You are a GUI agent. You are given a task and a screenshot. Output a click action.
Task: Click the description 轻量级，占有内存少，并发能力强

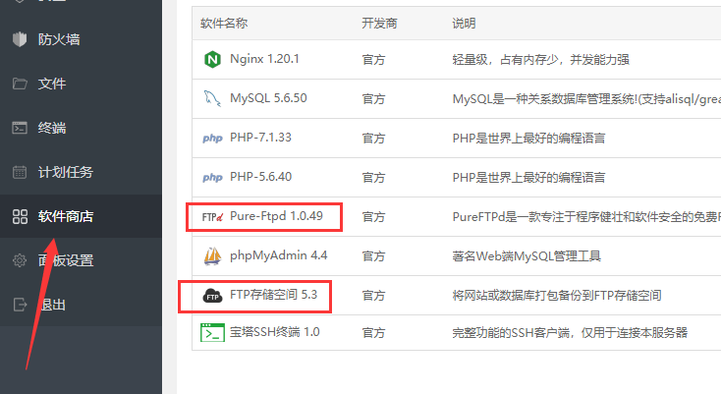click(540, 60)
